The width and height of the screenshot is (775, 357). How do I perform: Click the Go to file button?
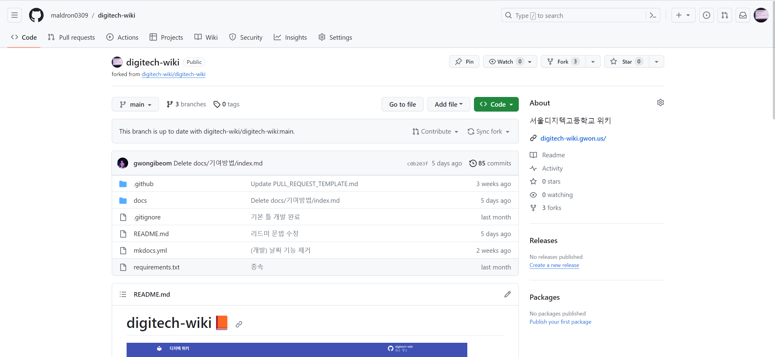[402, 104]
